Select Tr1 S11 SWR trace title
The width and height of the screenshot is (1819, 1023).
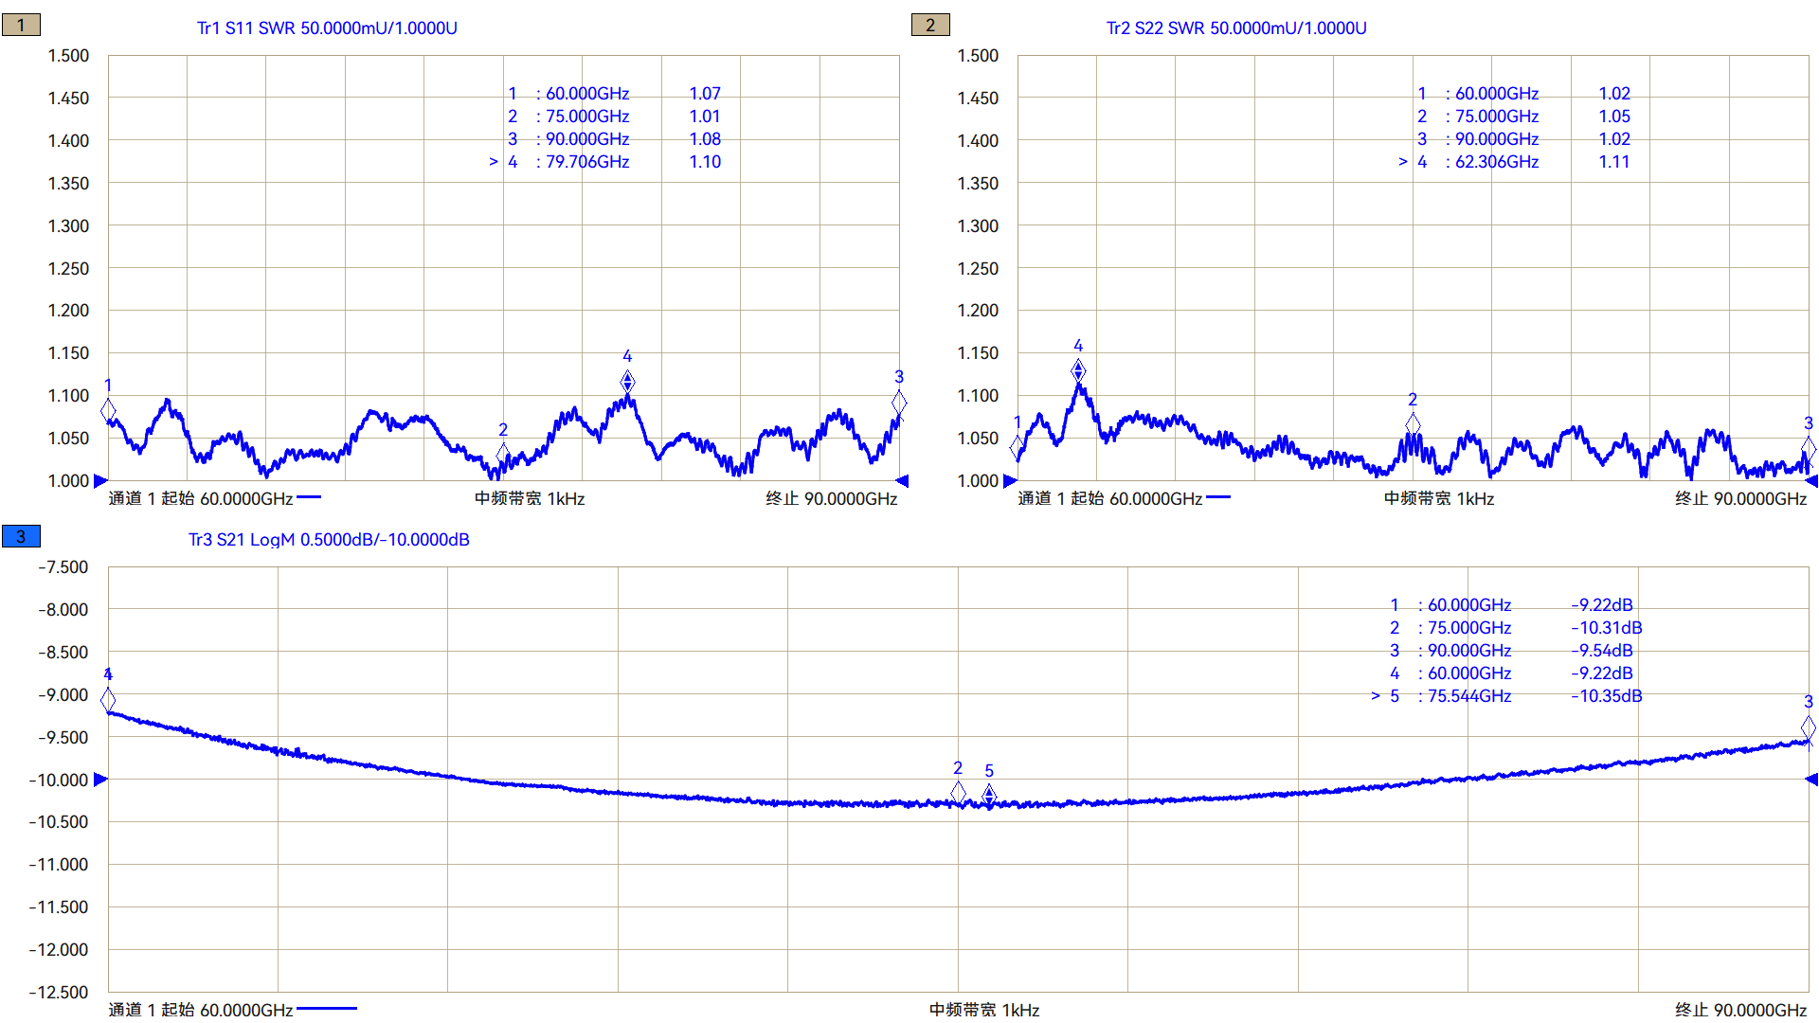click(327, 28)
